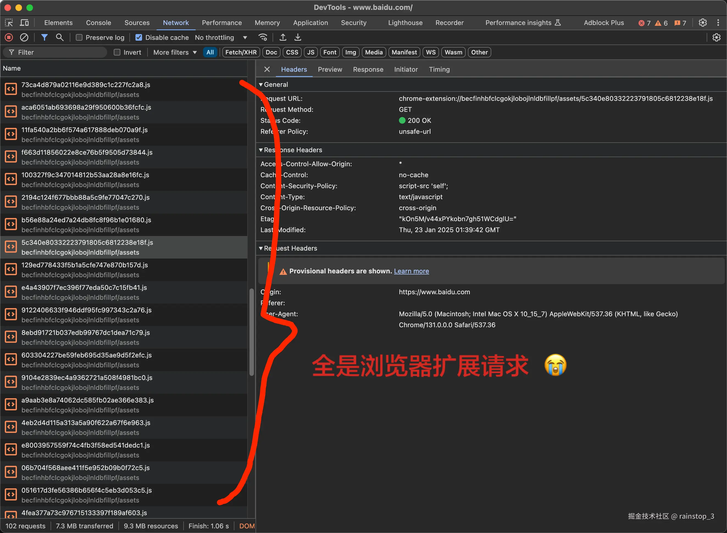727x533 pixels.
Task: Click the Learn more link
Action: pyautogui.click(x=411, y=271)
